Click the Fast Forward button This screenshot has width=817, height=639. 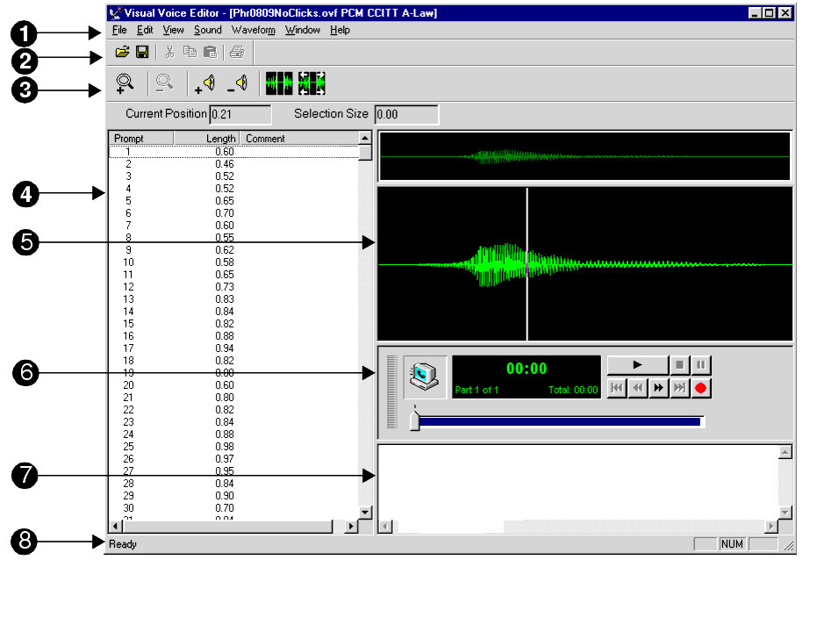[658, 388]
